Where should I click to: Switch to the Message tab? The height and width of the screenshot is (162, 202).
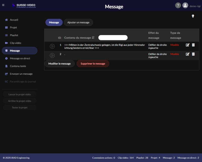(x=54, y=22)
